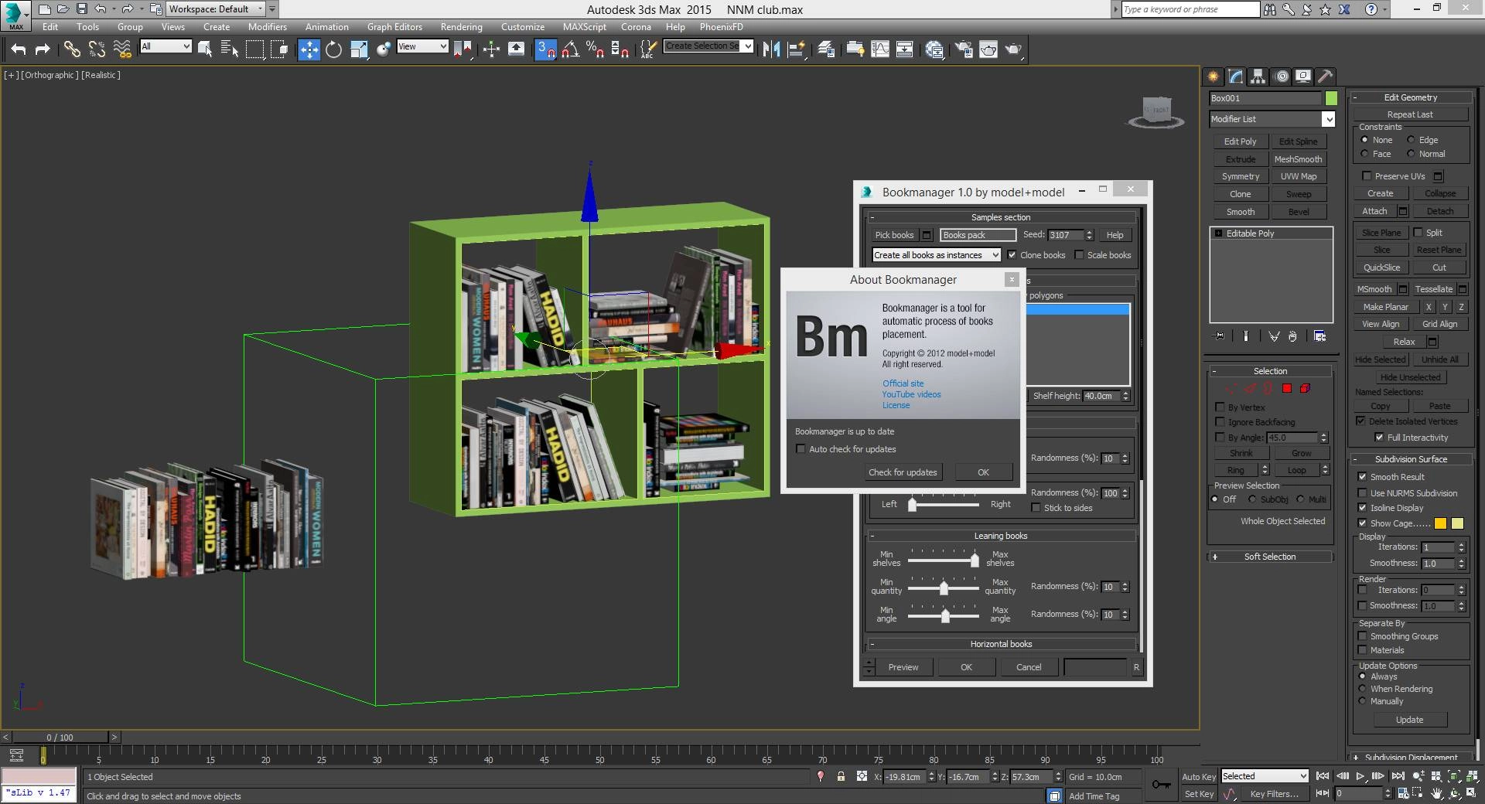Open the Rendered Frame Window icon
The height and width of the screenshot is (804, 1485).
click(x=988, y=49)
